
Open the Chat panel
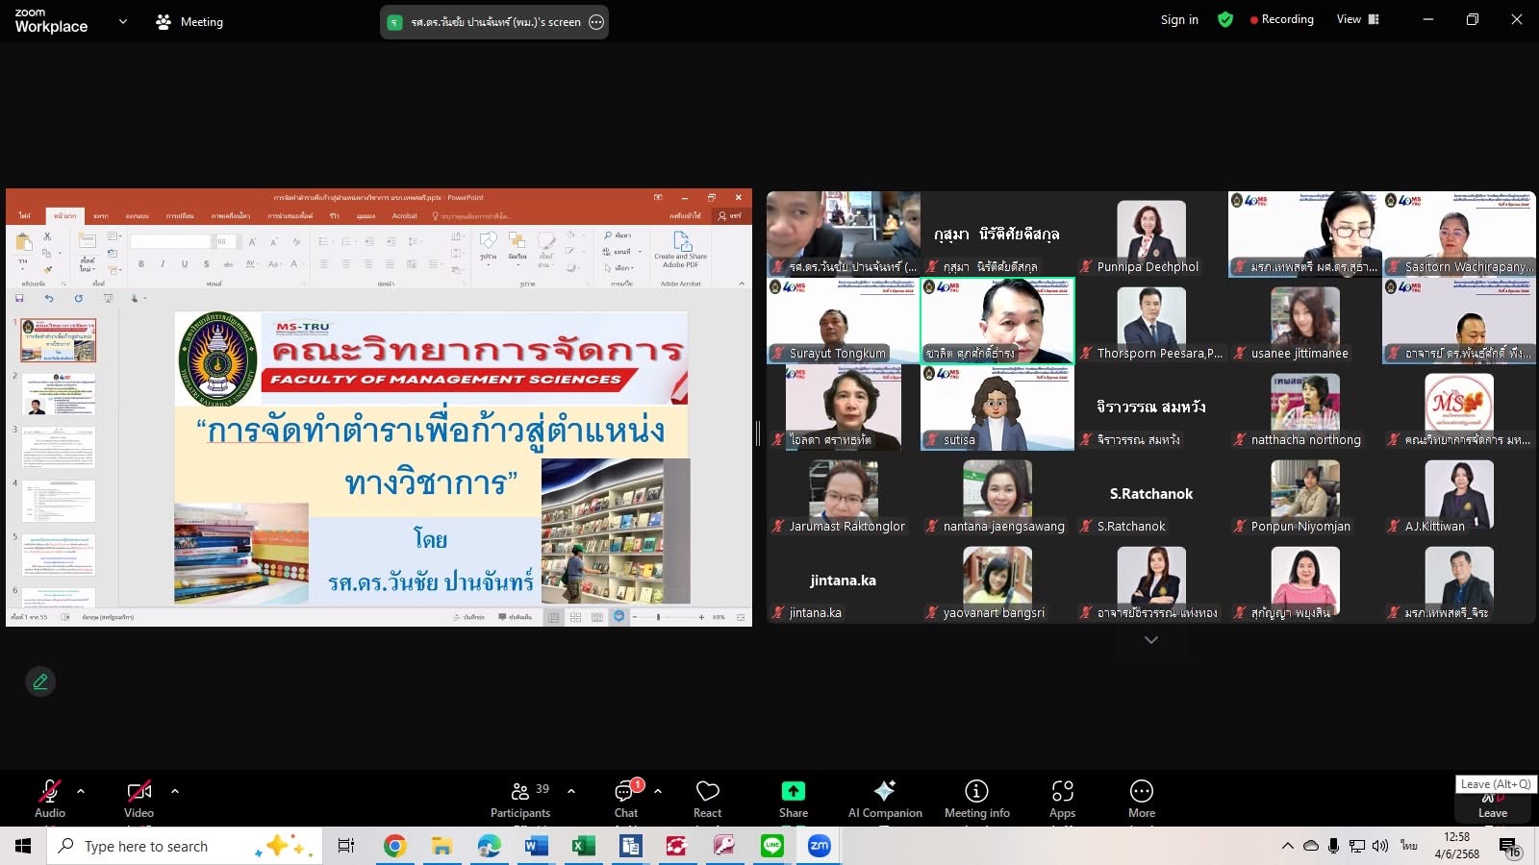coord(626,799)
